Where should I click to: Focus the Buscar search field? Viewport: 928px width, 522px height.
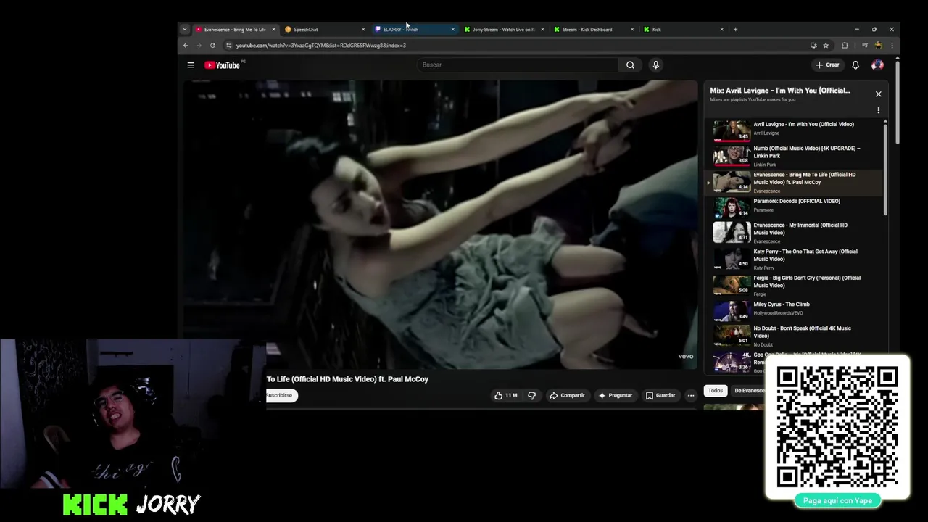[x=518, y=65]
